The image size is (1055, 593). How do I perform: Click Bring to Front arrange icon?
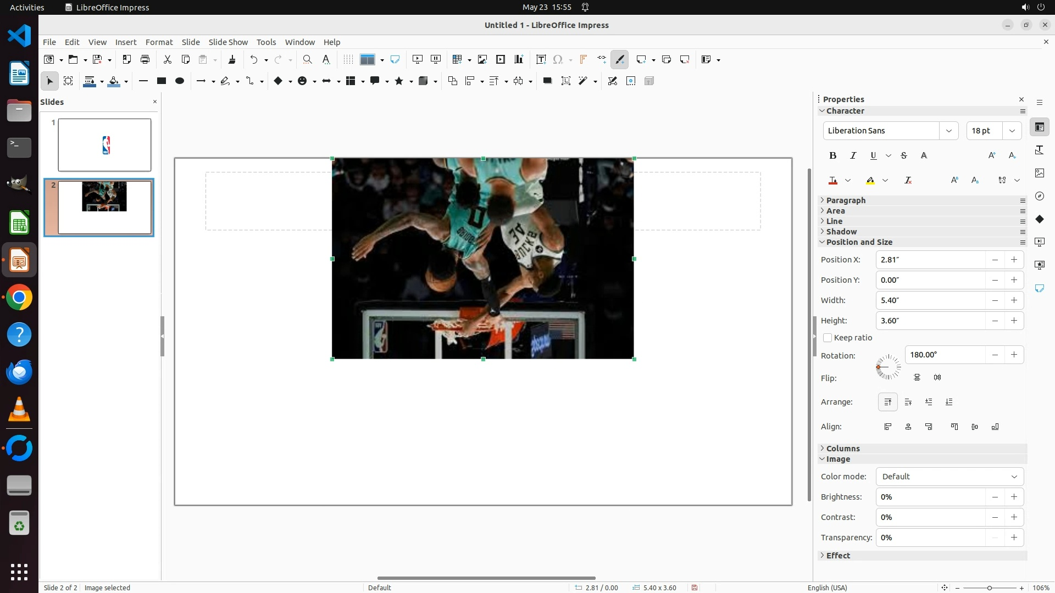pyautogui.click(x=888, y=402)
